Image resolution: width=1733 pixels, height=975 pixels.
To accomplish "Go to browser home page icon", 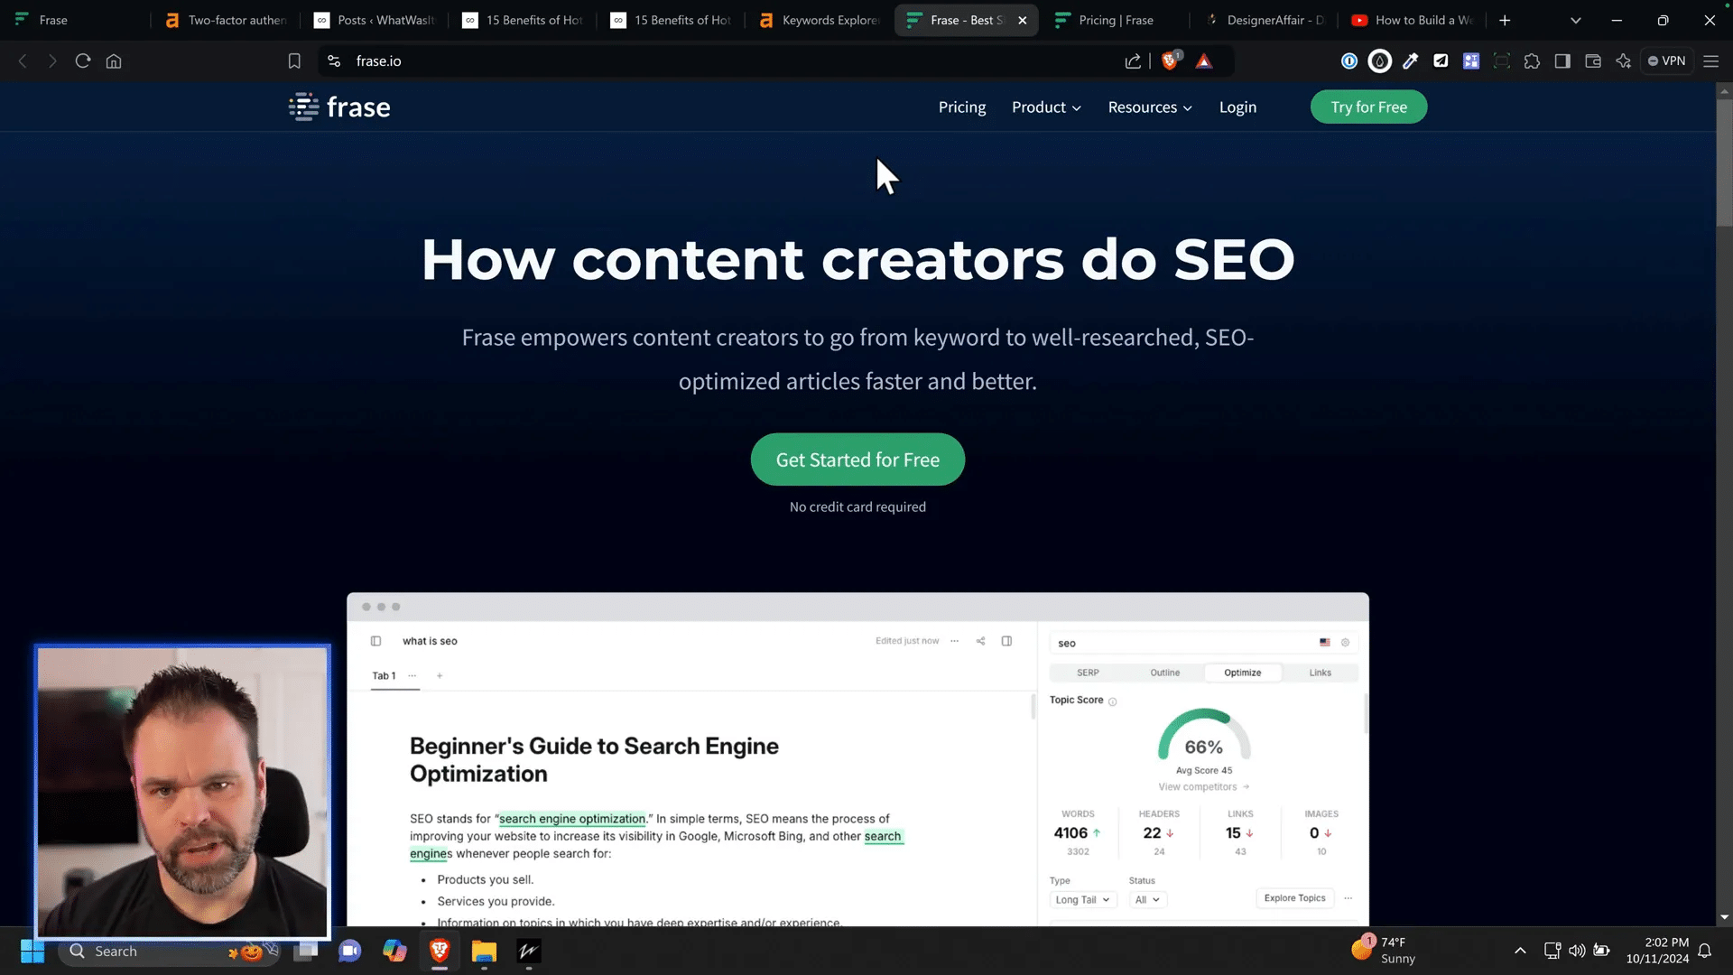I will [x=114, y=60].
